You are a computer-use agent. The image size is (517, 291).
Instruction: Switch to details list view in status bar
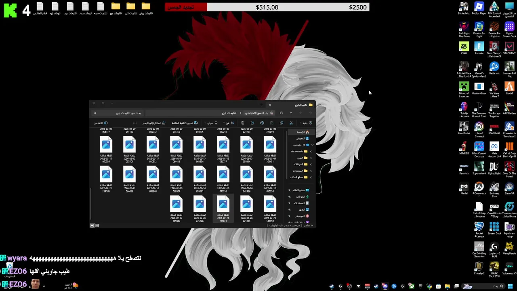[97, 226]
